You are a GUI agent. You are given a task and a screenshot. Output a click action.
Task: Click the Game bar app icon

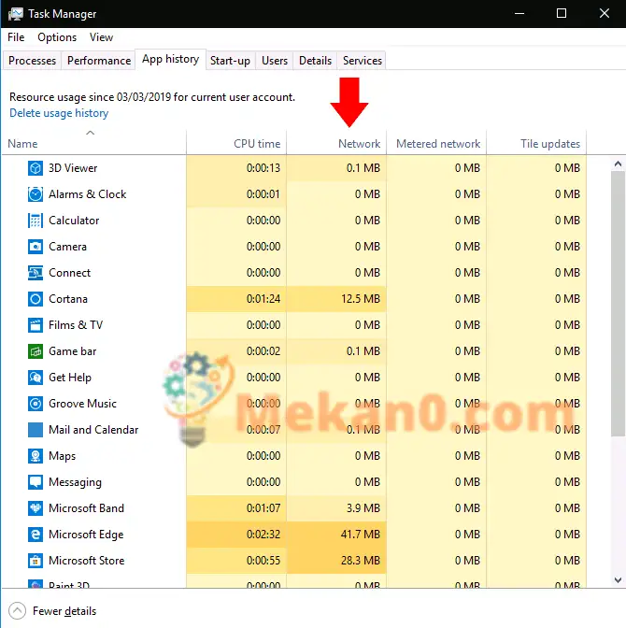point(36,351)
